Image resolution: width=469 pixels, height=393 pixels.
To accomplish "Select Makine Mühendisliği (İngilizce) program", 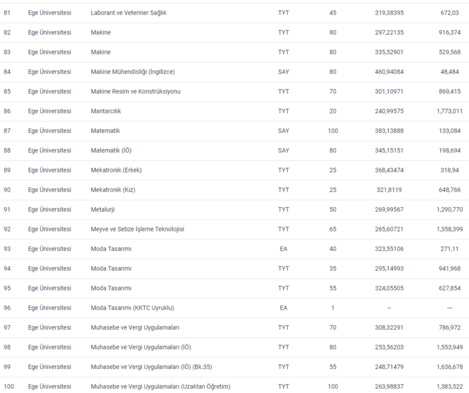I will [x=133, y=72].
